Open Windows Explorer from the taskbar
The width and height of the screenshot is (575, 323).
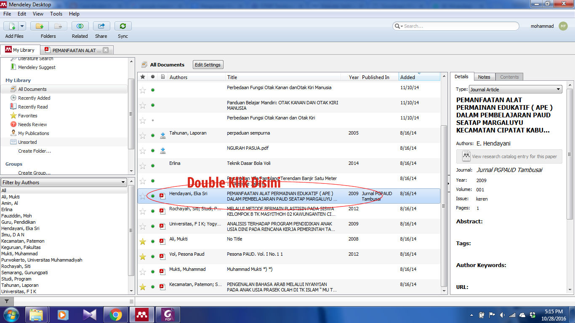37,315
